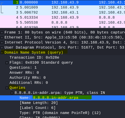
Task: Collapse Domain Name System (query) section
Action: (2, 53)
